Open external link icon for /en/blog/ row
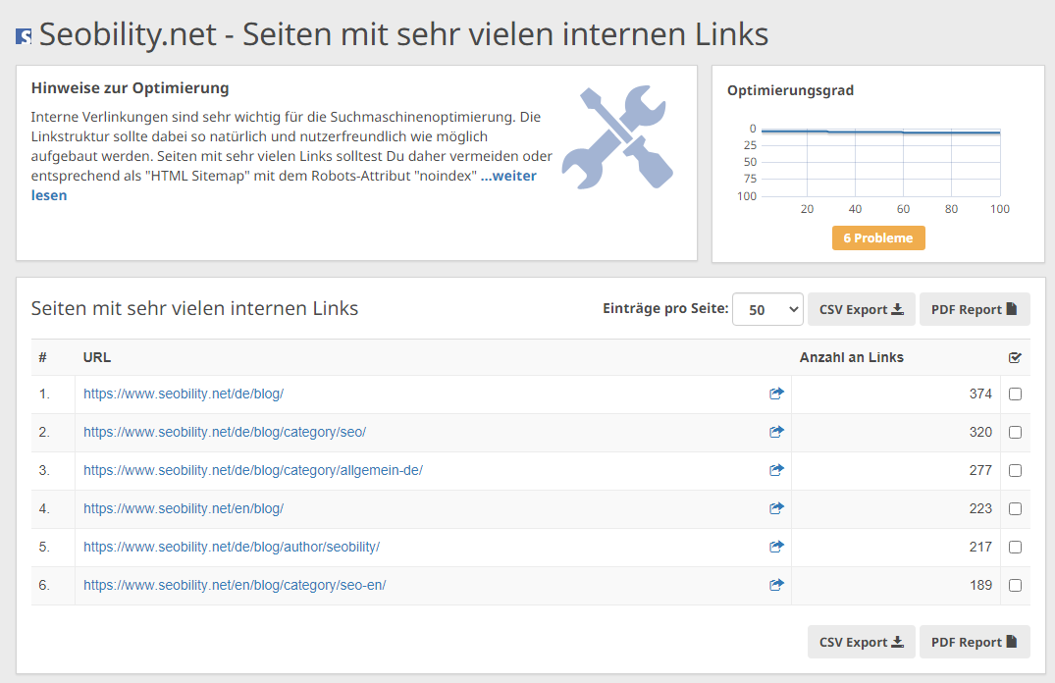 pyautogui.click(x=776, y=508)
